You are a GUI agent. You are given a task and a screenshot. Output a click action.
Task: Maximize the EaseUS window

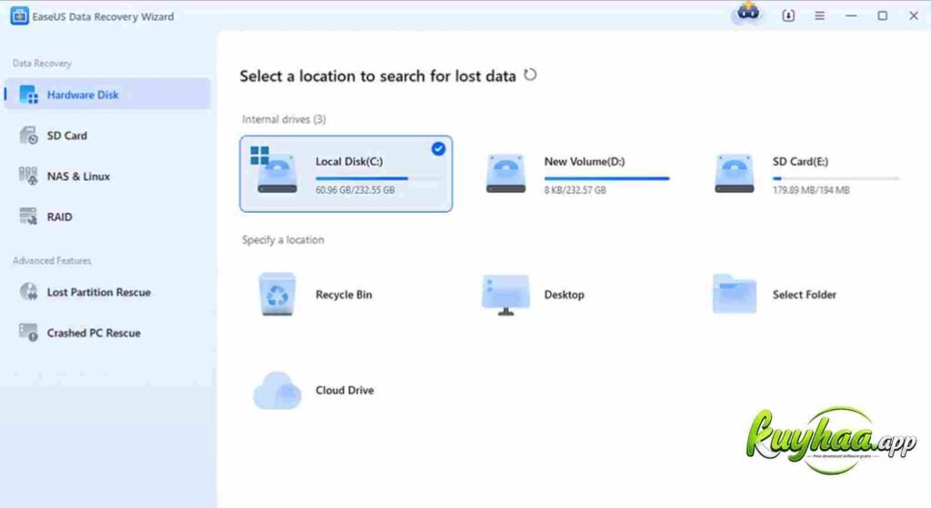(x=882, y=16)
